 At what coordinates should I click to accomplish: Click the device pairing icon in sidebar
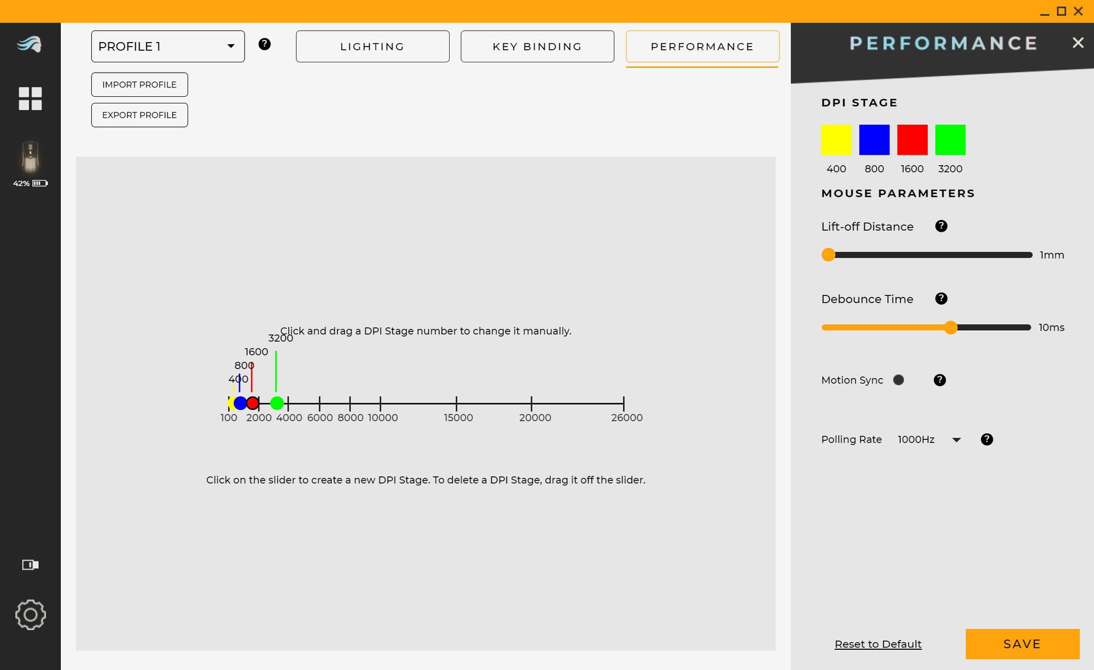point(30,564)
